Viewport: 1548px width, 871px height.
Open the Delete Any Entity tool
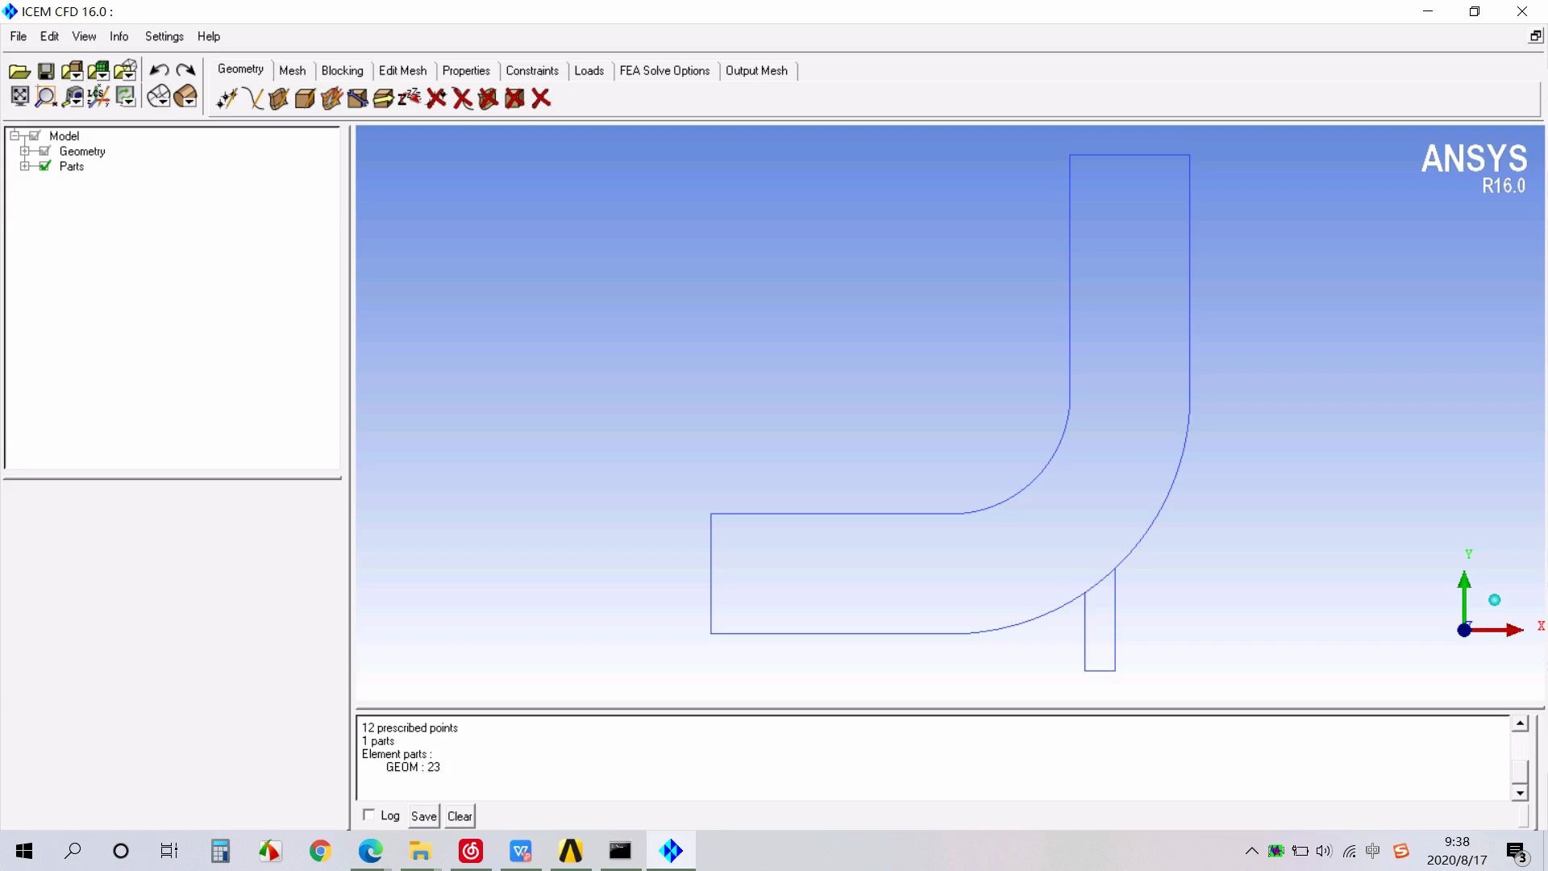[540, 98]
